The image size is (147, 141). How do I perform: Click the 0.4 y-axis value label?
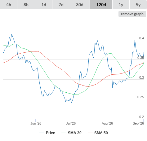141,38
